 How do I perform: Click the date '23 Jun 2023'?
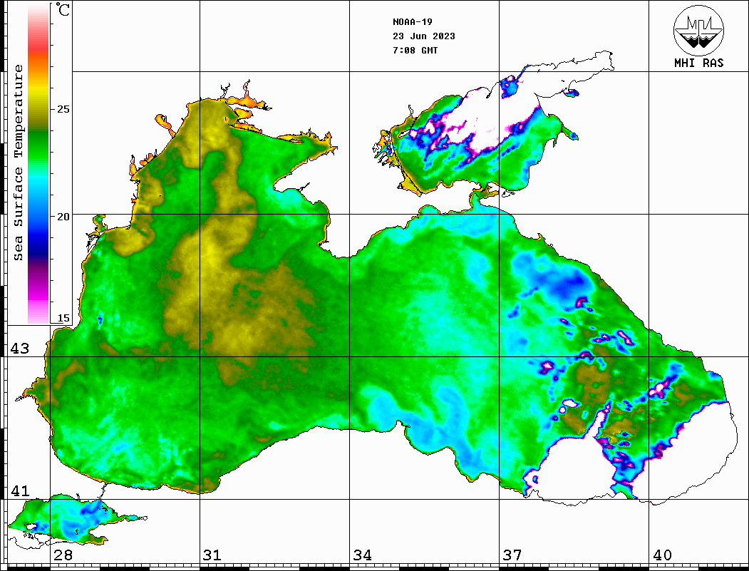click(424, 36)
